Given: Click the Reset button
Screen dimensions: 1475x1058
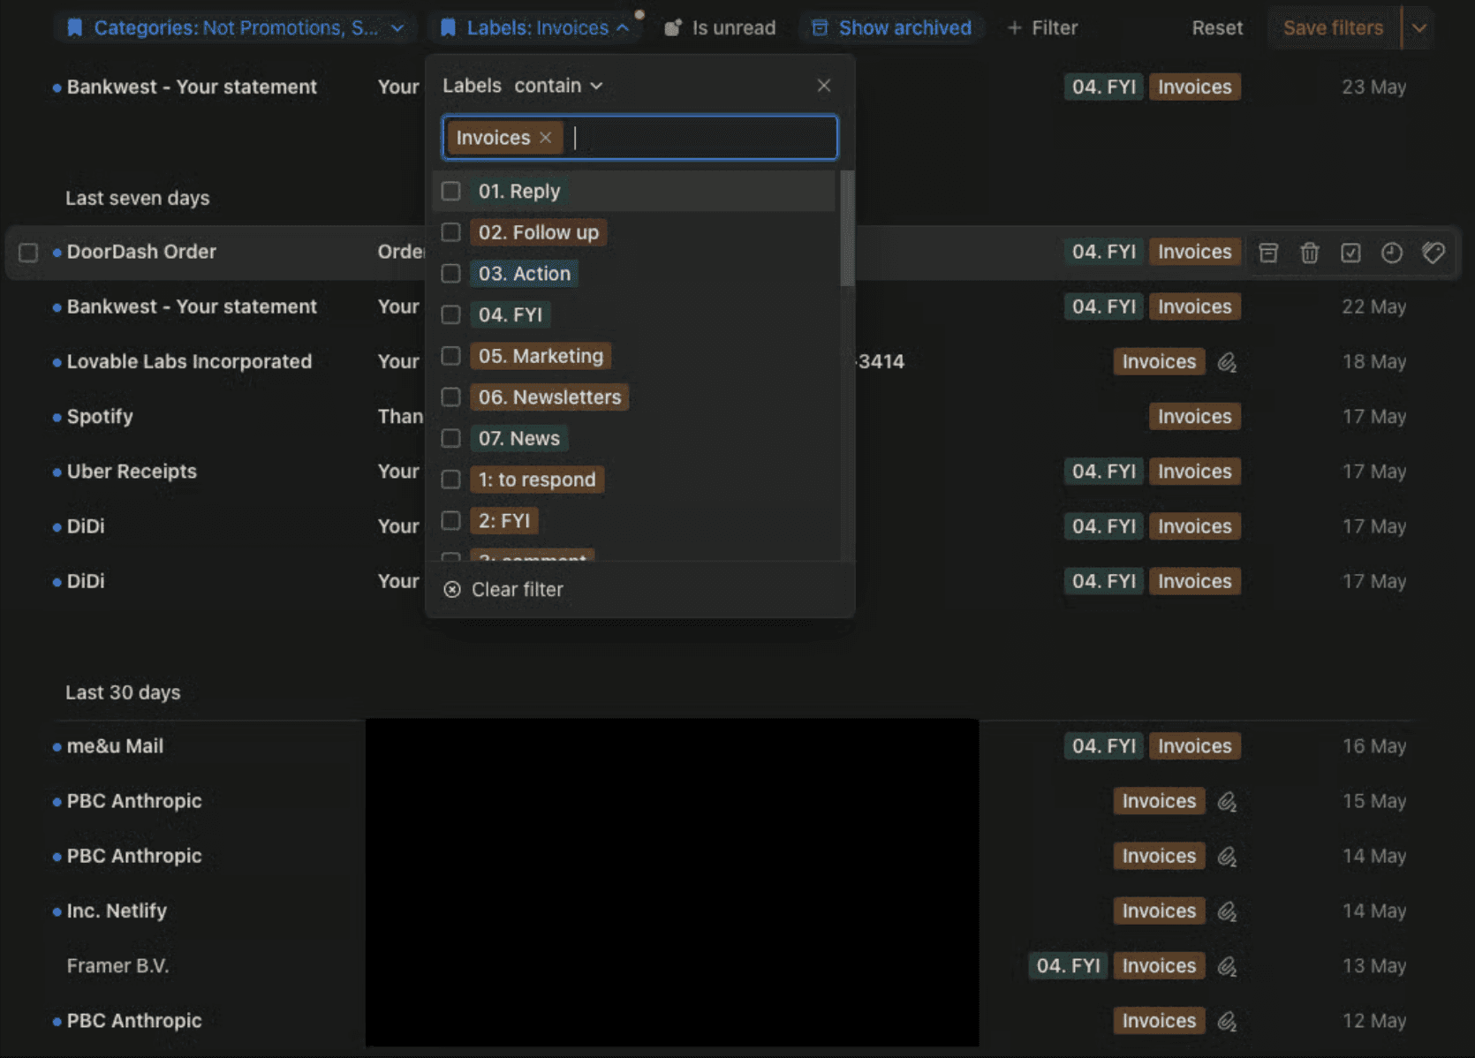Looking at the screenshot, I should 1217,28.
